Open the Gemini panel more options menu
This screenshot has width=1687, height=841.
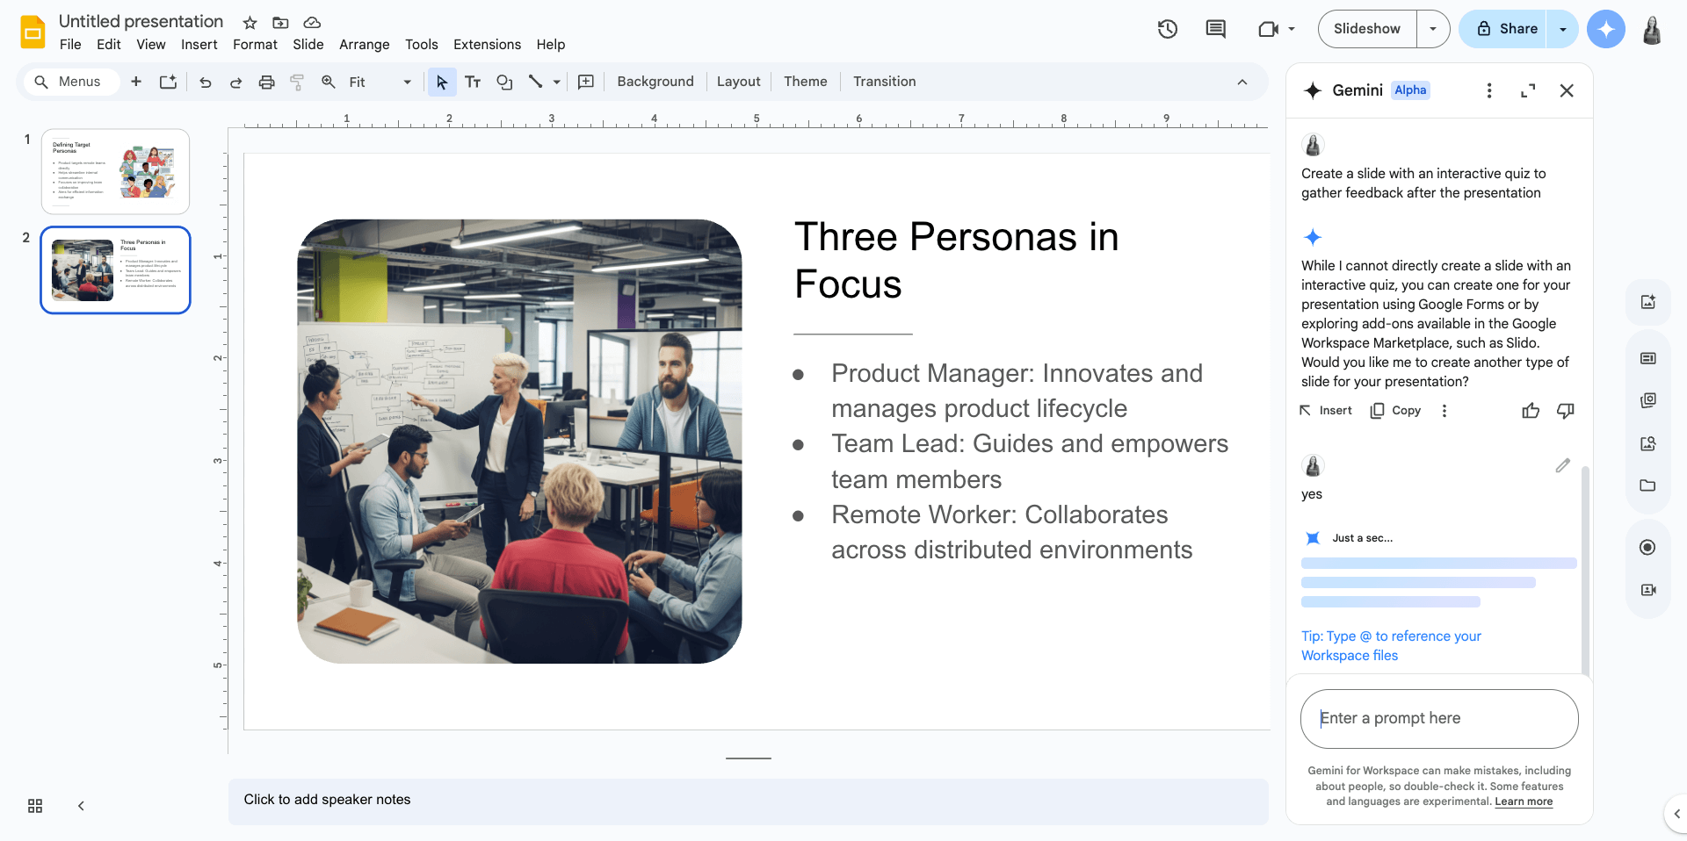tap(1488, 90)
